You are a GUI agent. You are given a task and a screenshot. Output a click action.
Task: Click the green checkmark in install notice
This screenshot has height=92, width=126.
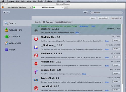pos(39,26)
